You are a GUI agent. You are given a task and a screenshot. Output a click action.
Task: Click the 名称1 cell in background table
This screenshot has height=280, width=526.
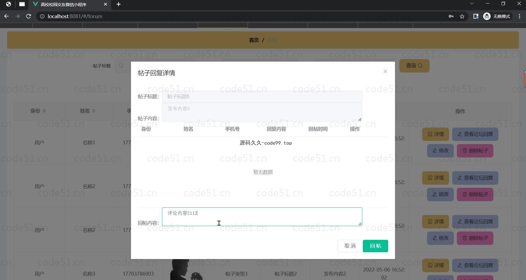89,143
